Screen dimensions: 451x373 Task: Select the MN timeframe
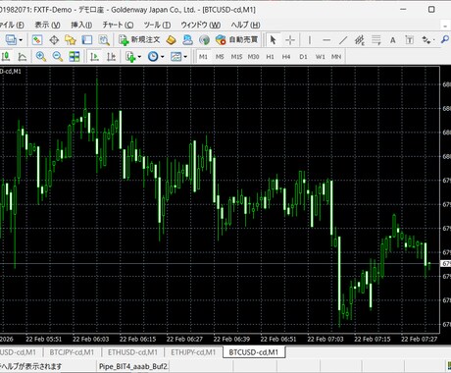point(336,57)
